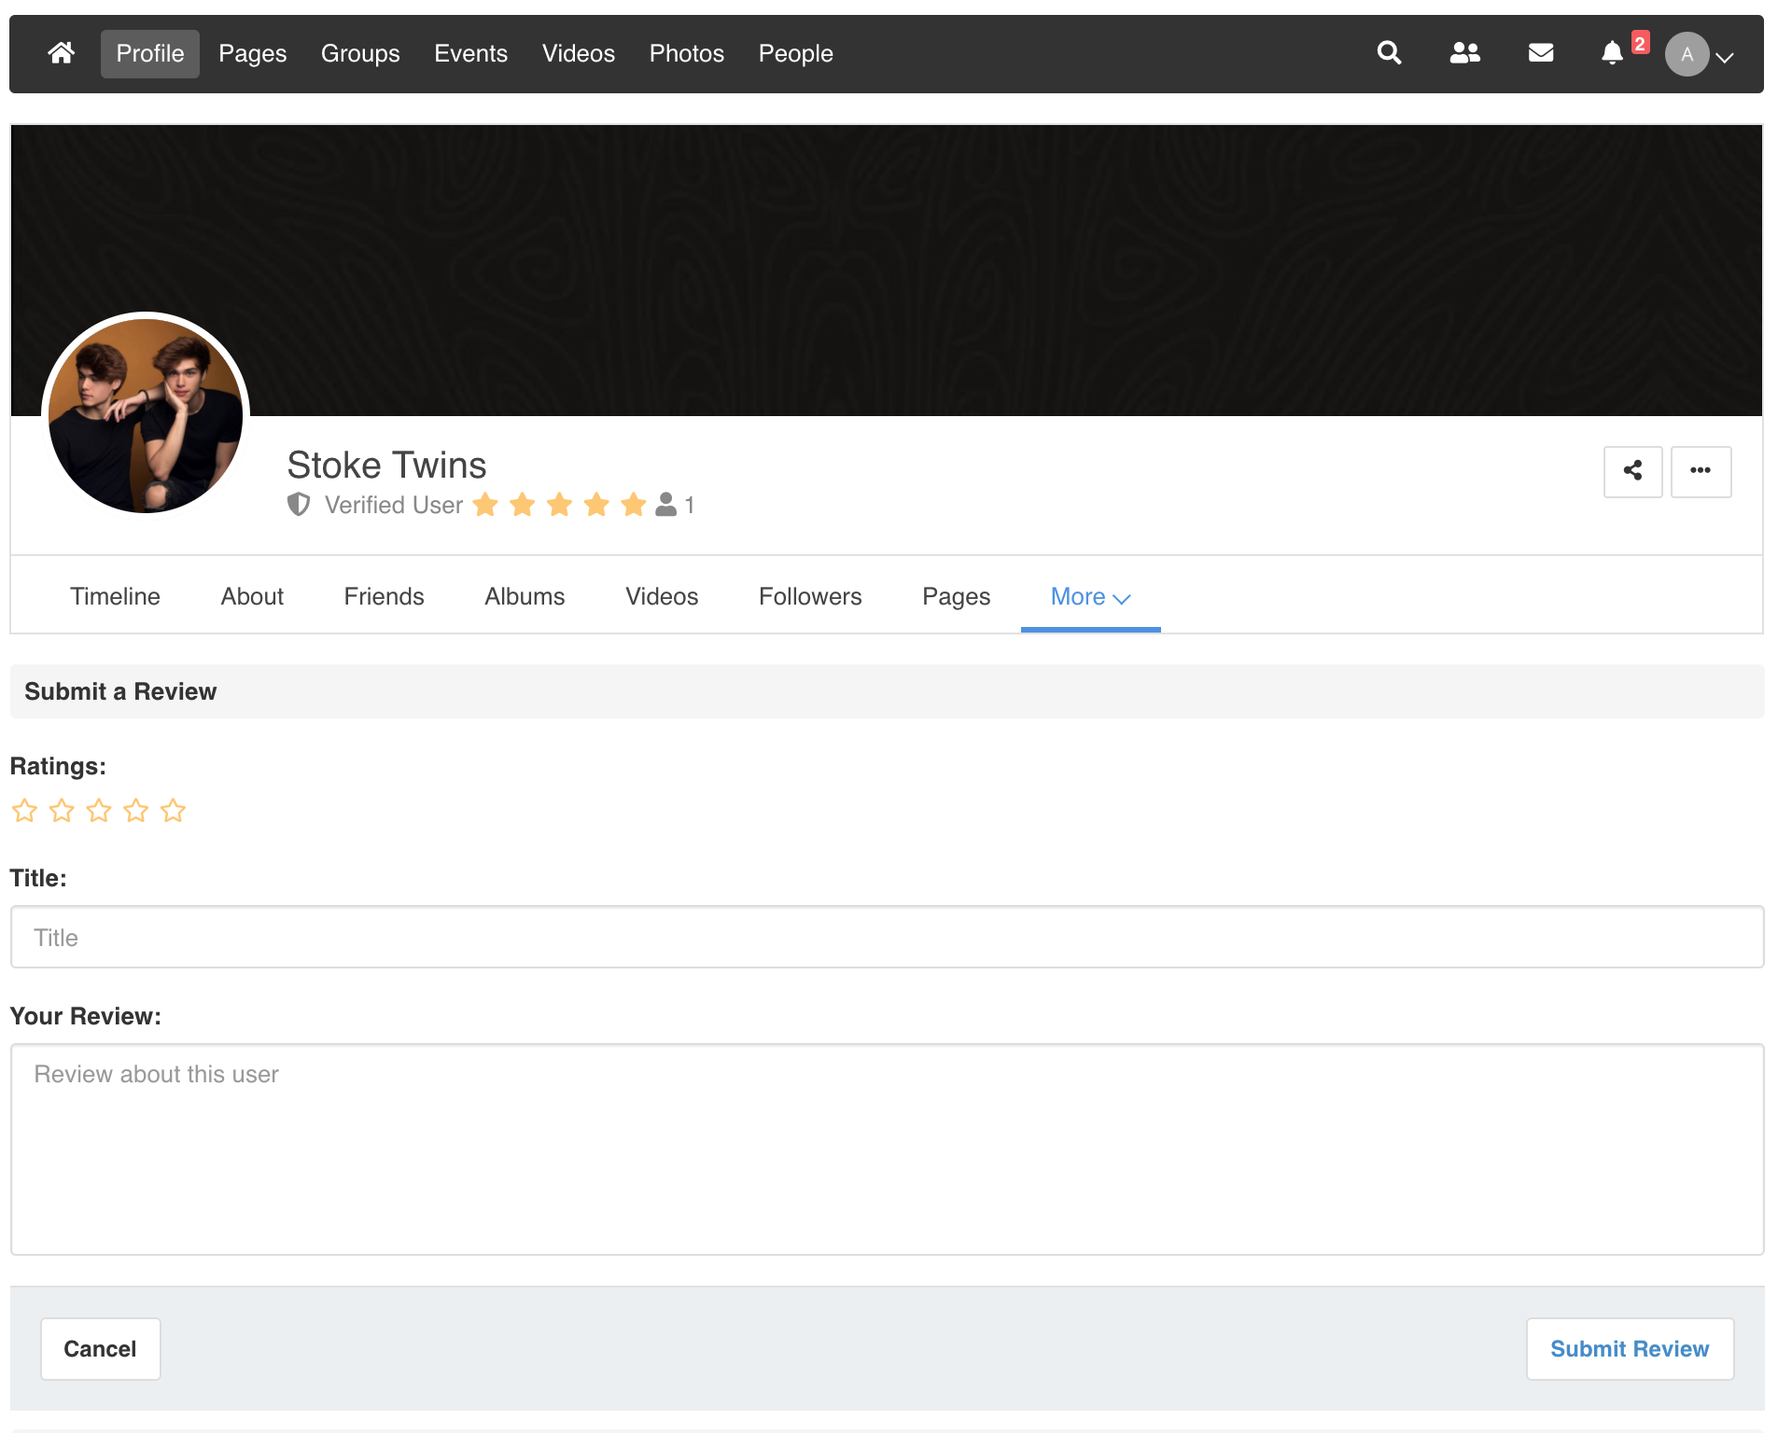Image resolution: width=1778 pixels, height=1434 pixels.
Task: Click the Verified User shield icon
Action: click(x=299, y=505)
